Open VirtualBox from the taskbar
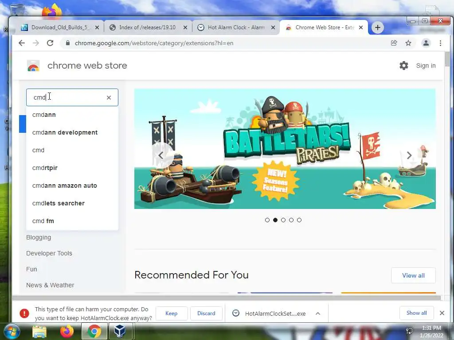Viewport: 454px width, 340px height. point(120,331)
